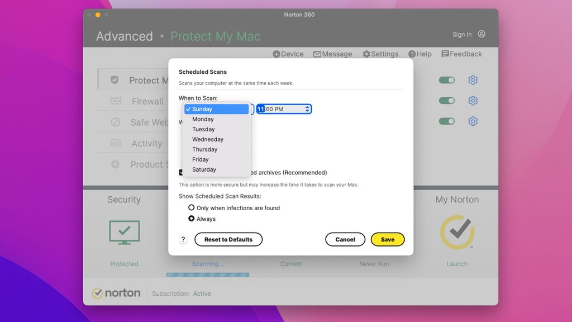
Task: Open the Protect My Mac tab
Action: click(x=216, y=36)
